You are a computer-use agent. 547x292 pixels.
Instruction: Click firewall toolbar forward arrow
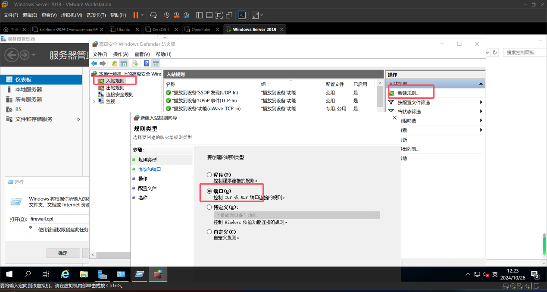(x=103, y=63)
